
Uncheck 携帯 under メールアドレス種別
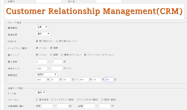click(51, 48)
